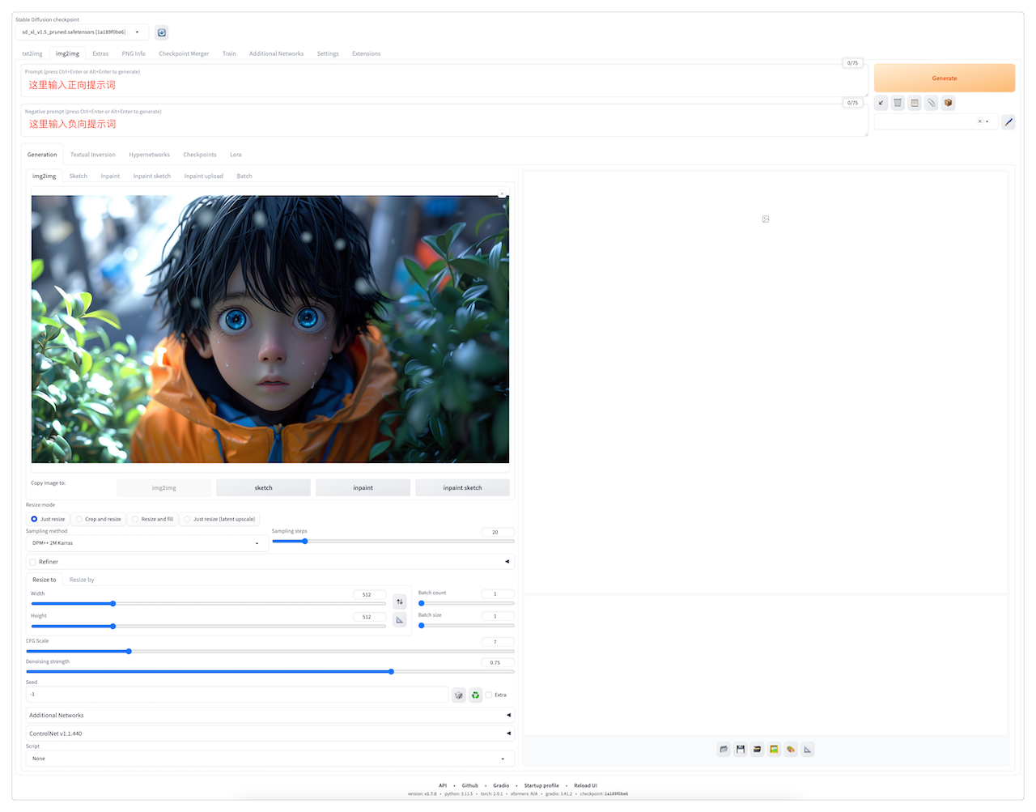Click the orange Generate button
This screenshot has height=812, width=1036.
point(945,79)
